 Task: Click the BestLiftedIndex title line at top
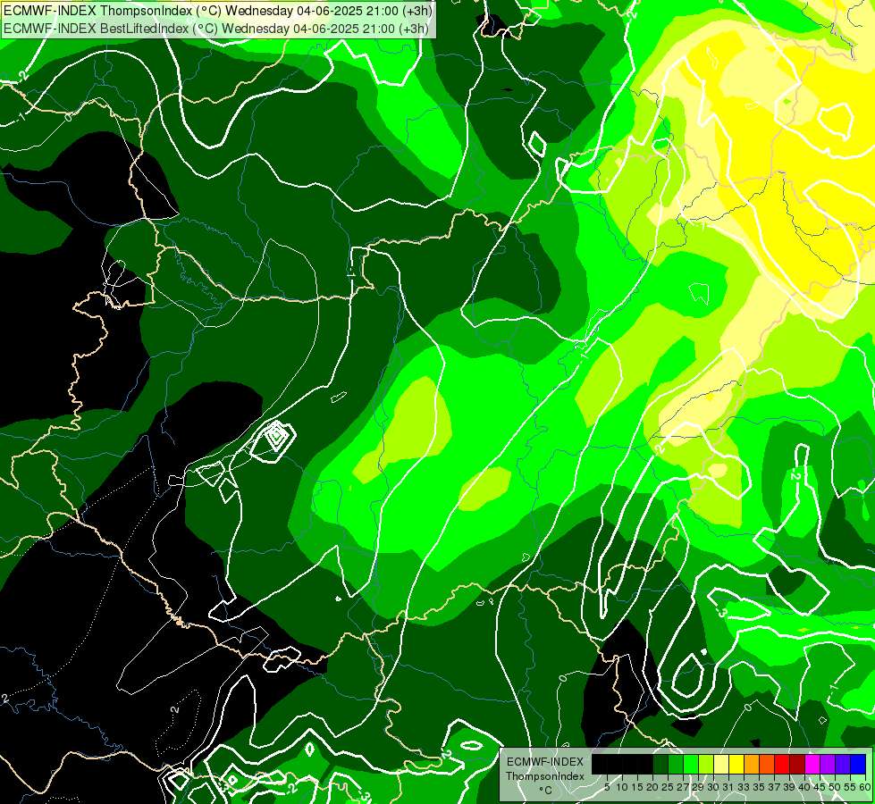(216, 28)
